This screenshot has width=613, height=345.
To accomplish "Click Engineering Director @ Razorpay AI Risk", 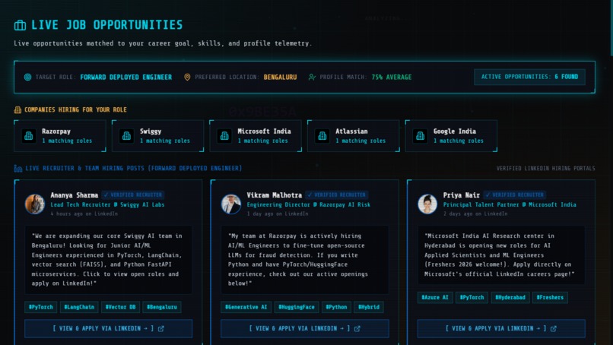I will coord(309,204).
